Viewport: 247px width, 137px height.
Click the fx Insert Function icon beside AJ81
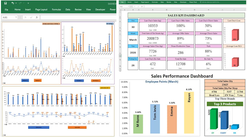37,17
